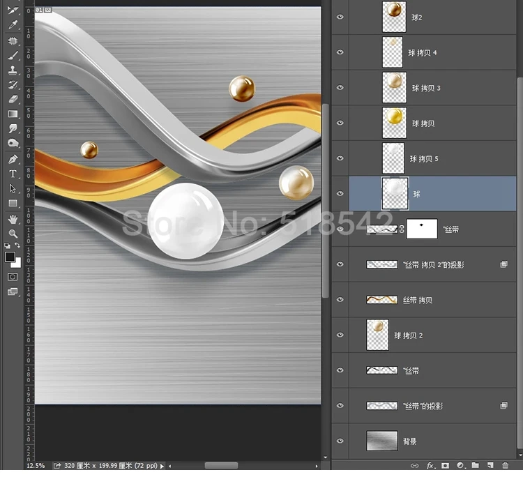Toggle visibility of 球 拷贝 5 layer
Viewport: 523px width, 477px height.
pyautogui.click(x=340, y=158)
